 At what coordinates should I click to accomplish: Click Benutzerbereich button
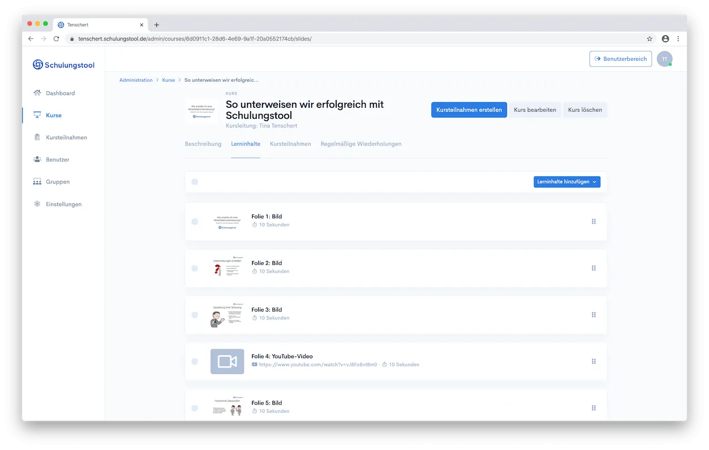coord(620,59)
